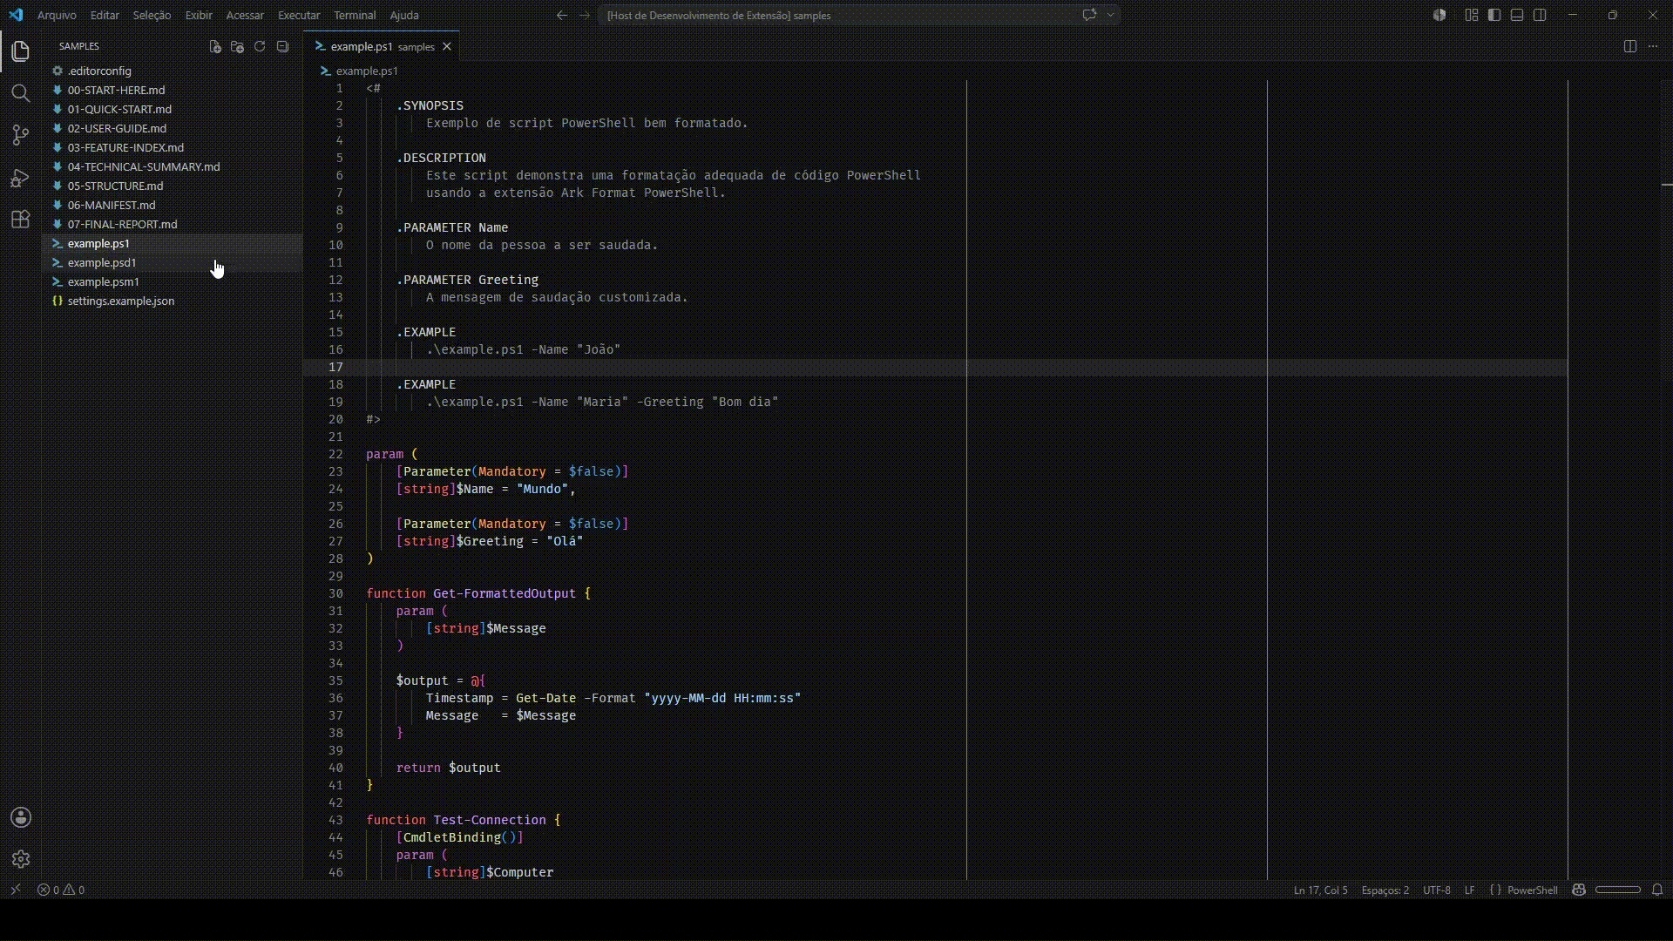Open the Arquivo menu

coord(57,15)
